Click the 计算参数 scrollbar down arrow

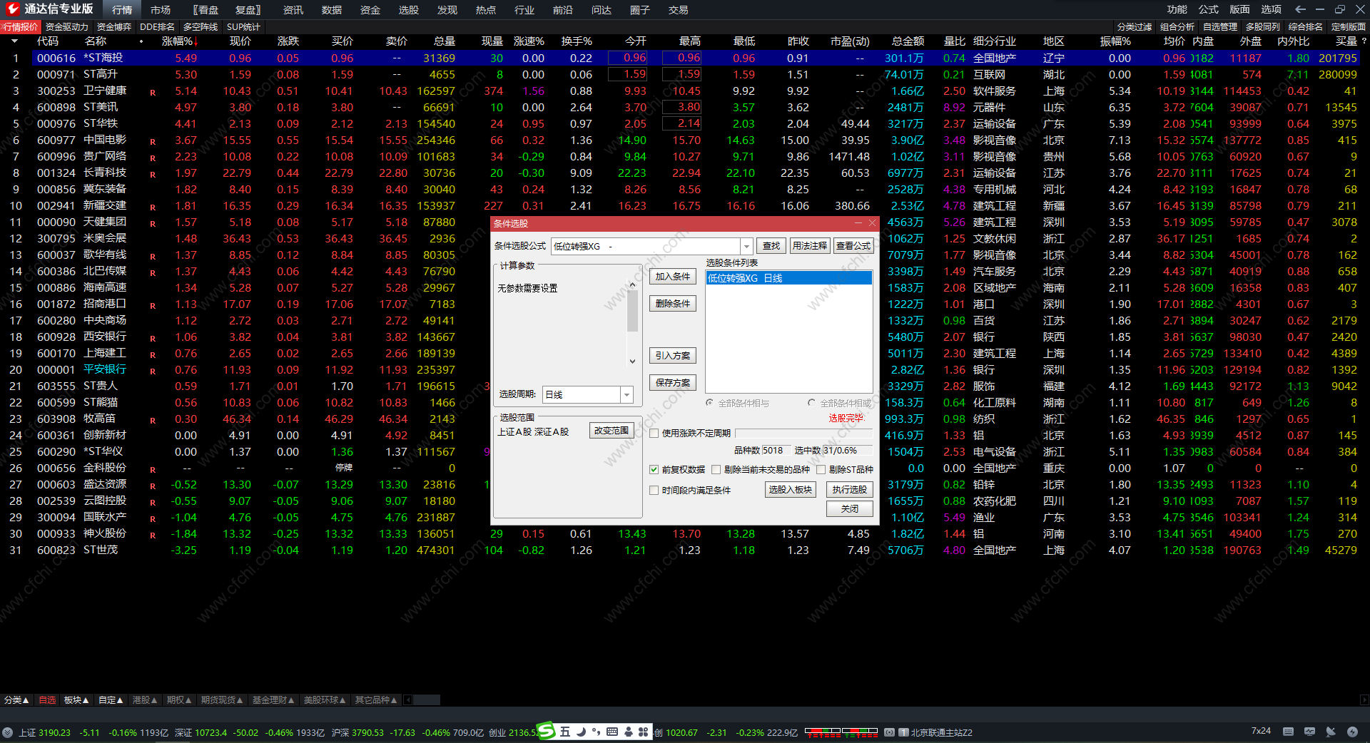click(x=632, y=362)
